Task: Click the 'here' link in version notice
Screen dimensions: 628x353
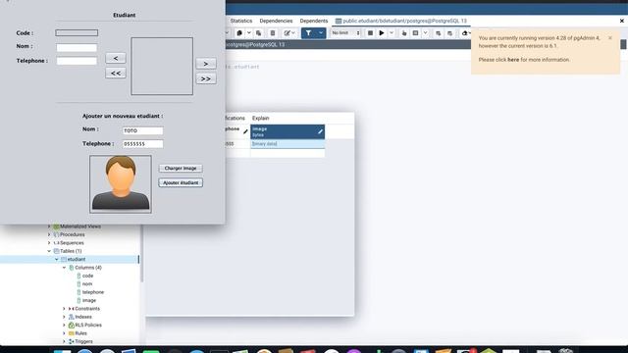Action: click(513, 60)
